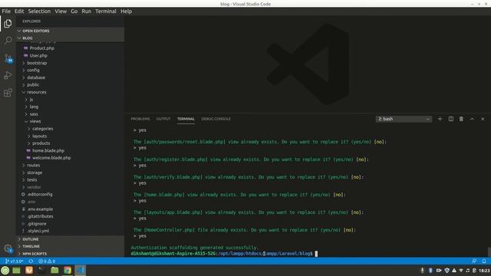The image size is (491, 276).
Task: Open terminal app from the taskbar
Action: pyautogui.click(x=41, y=270)
